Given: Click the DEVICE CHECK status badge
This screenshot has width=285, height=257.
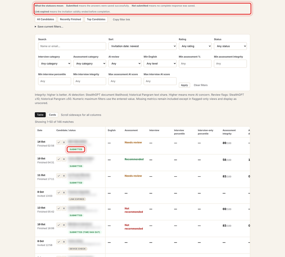Looking at the screenshot, I should click(78, 249).
